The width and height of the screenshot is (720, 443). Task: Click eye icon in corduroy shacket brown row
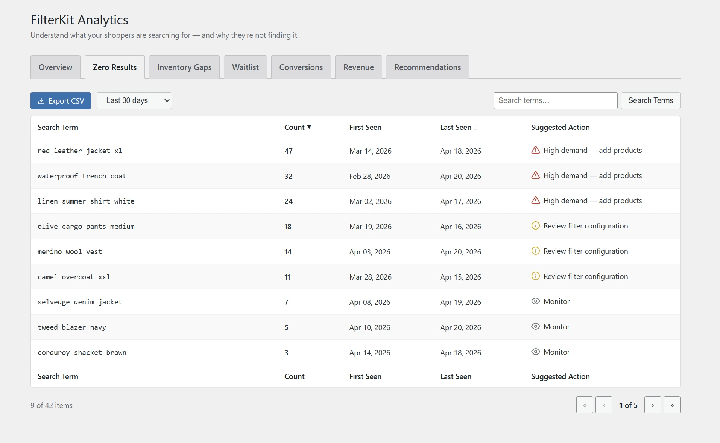(535, 352)
